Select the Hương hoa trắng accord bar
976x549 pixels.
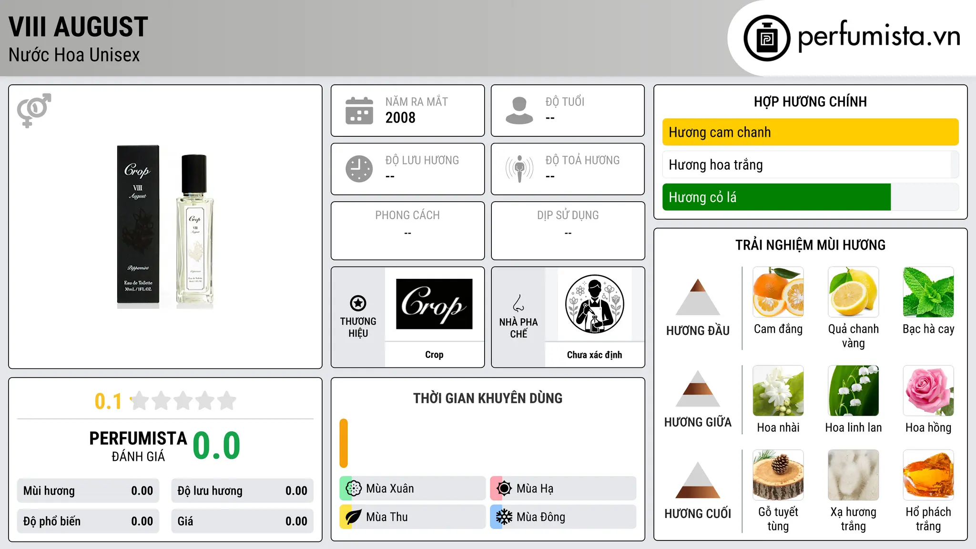click(x=810, y=164)
